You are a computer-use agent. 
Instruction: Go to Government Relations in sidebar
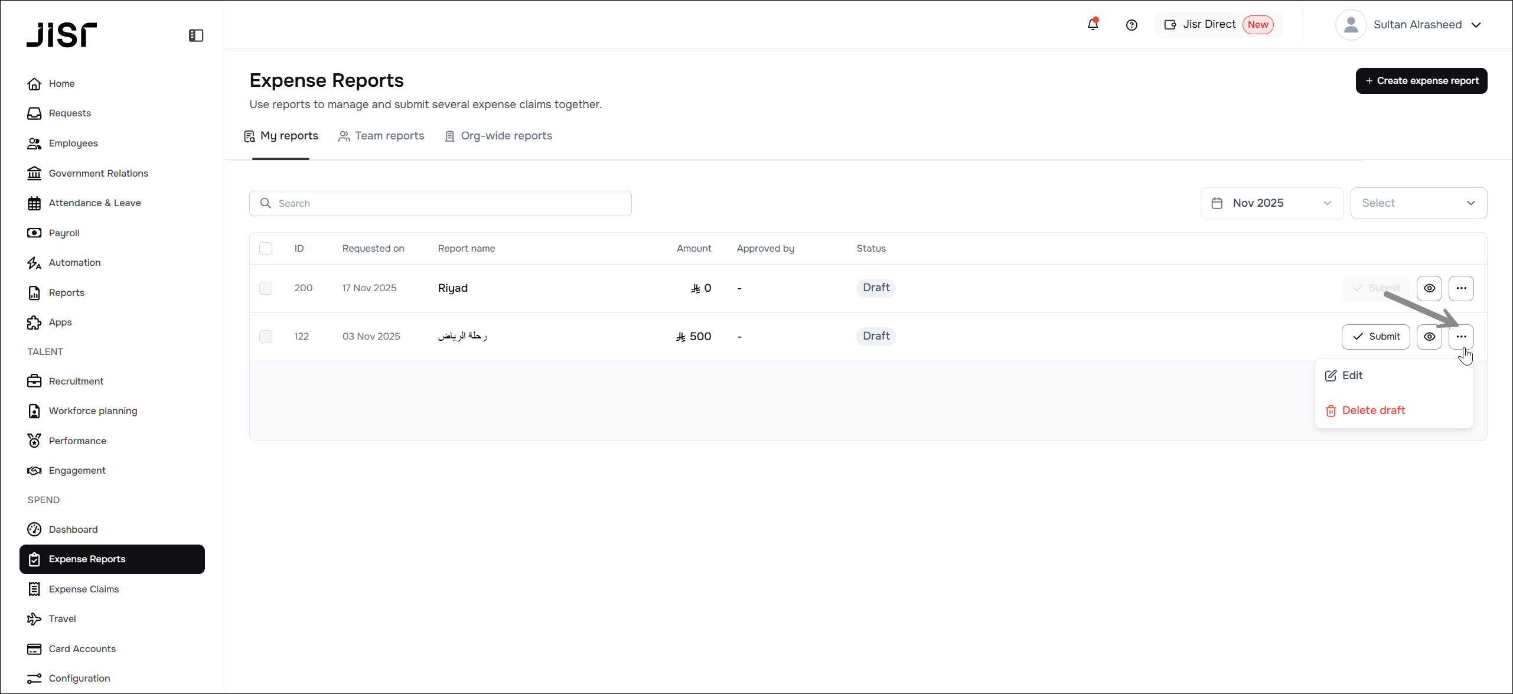pyautogui.click(x=98, y=173)
